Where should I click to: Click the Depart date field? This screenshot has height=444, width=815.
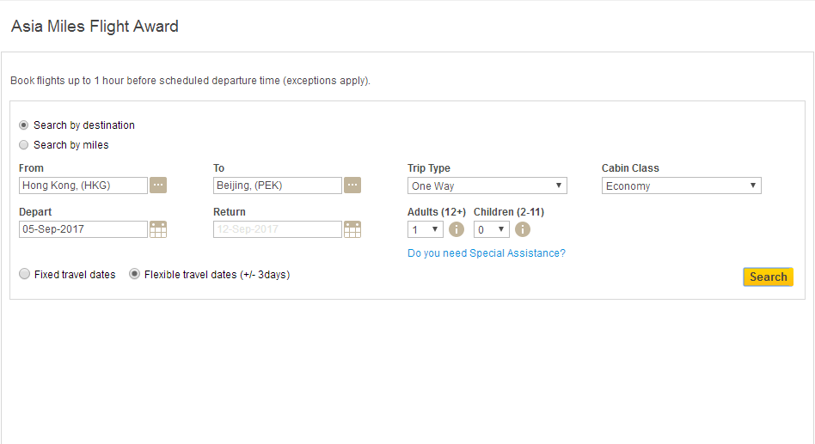tap(83, 229)
